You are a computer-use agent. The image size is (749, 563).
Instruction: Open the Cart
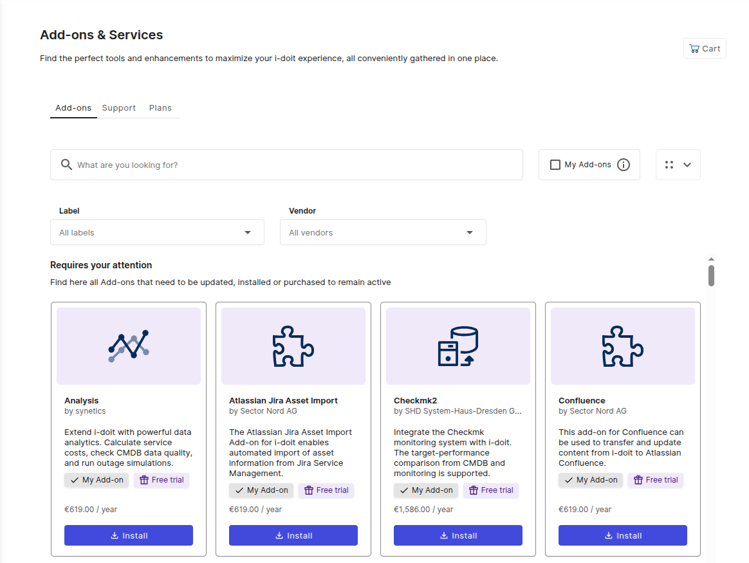point(705,48)
